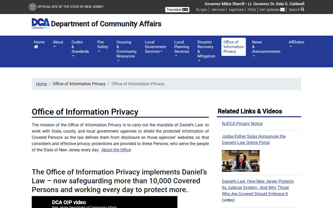Image resolution: width=333 pixels, height=208 pixels.
Task: Expand News & Announcements dropdown
Action: (x=266, y=49)
